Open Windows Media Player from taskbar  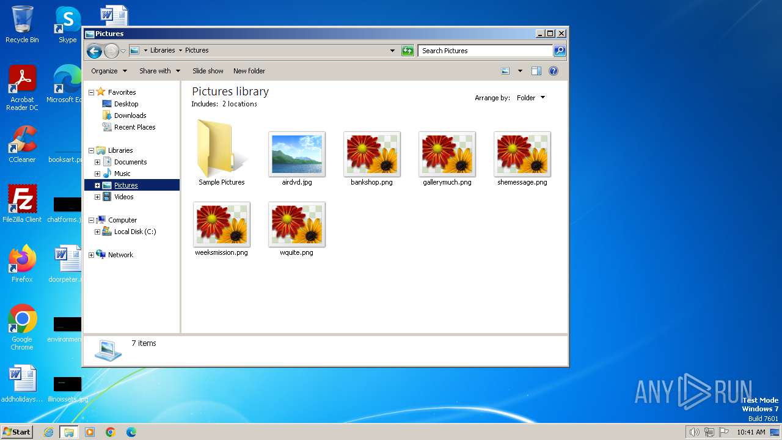[90, 432]
